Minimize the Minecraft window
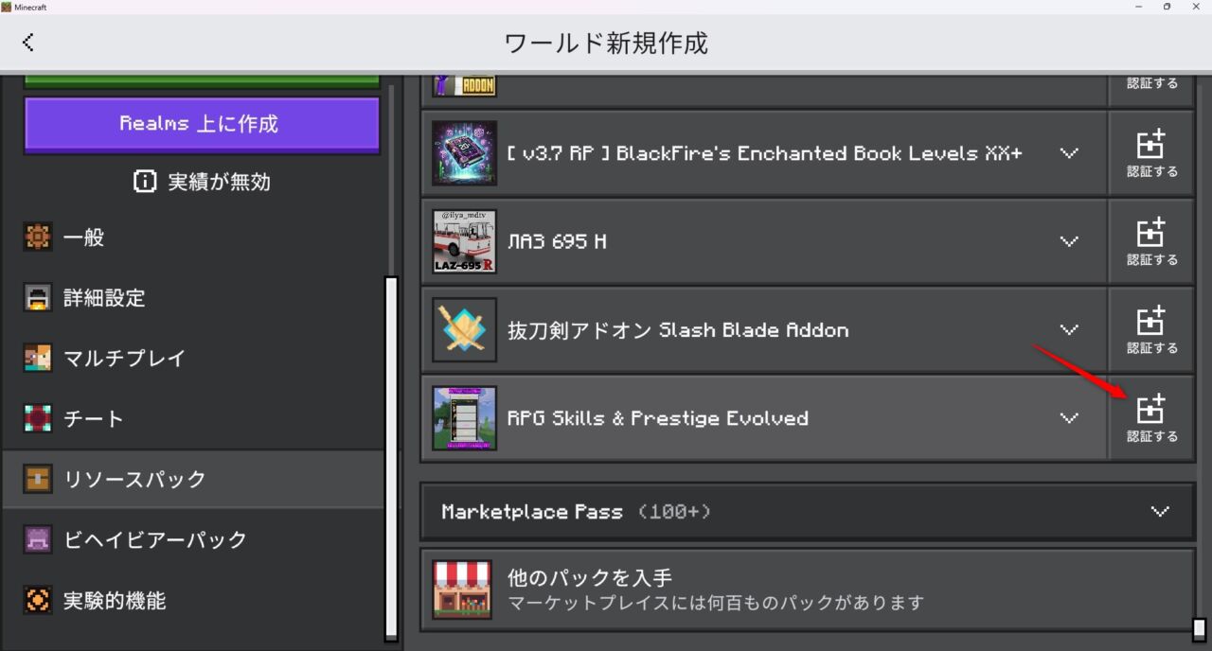This screenshot has height=651, width=1212. click(1137, 7)
